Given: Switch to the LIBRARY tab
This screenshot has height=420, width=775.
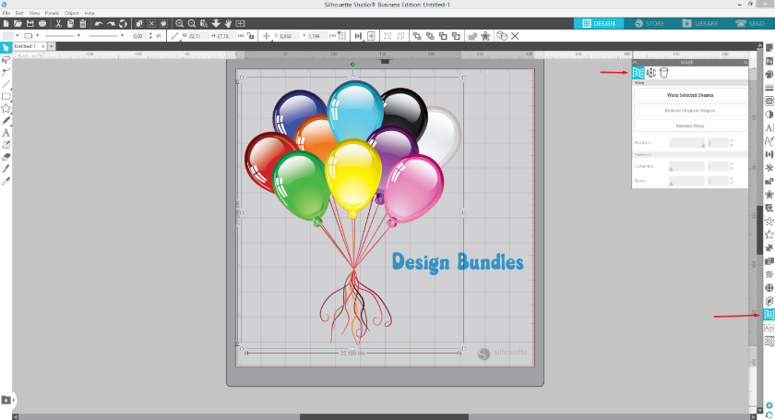Looking at the screenshot, I should 700,23.
